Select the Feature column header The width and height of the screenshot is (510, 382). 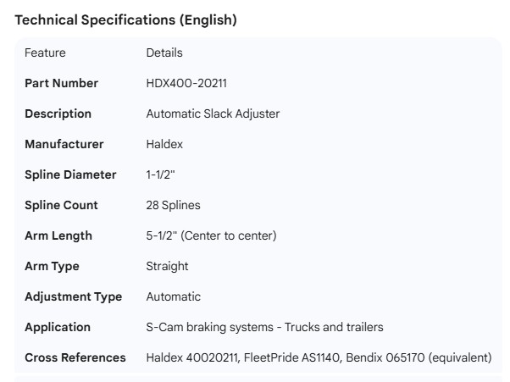coord(45,53)
